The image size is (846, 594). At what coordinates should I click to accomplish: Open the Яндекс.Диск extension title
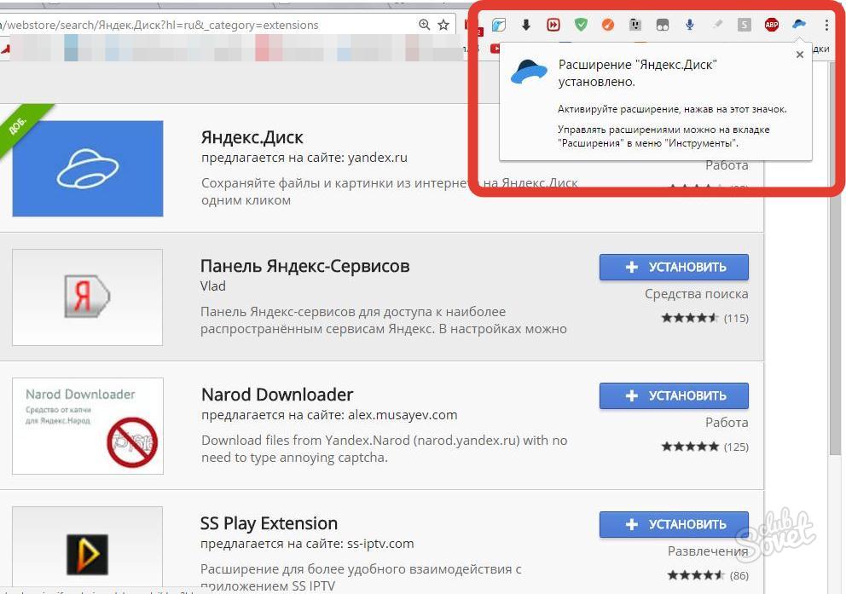coord(252,137)
